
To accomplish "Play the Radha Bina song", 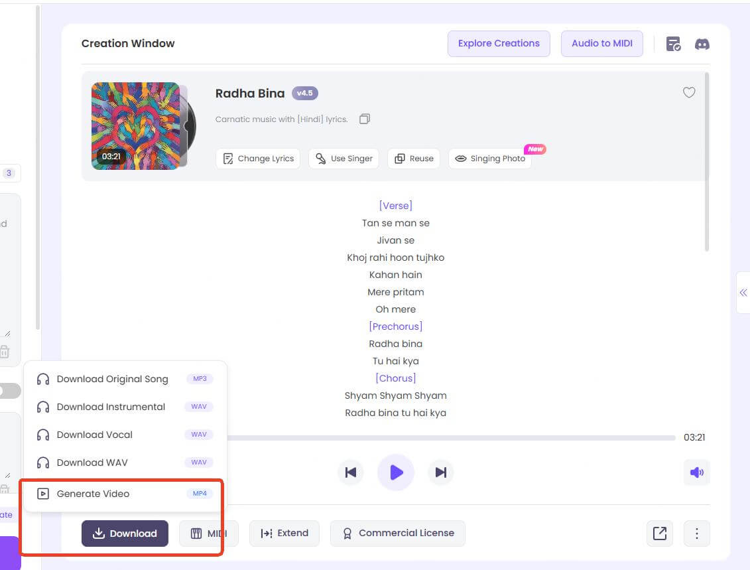I will click(396, 472).
